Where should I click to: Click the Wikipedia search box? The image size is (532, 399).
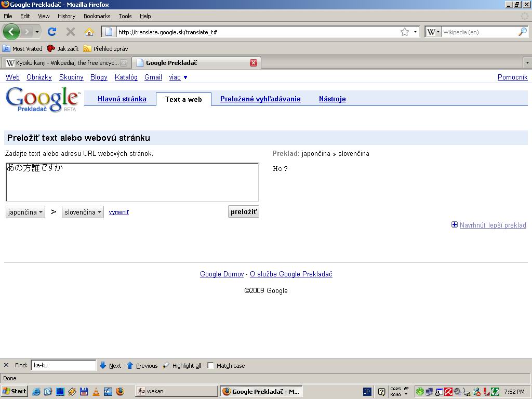coord(480,32)
